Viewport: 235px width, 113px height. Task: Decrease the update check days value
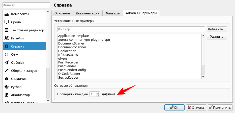(98, 96)
